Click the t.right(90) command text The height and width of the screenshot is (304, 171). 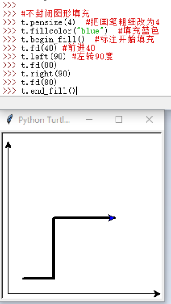[46, 74]
